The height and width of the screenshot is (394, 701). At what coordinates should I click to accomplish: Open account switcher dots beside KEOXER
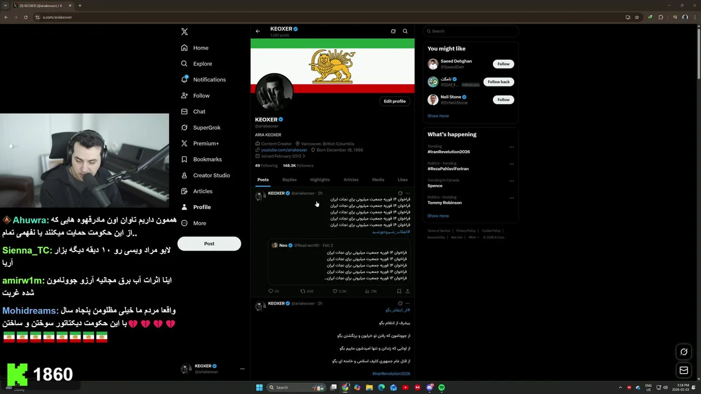tap(242, 369)
